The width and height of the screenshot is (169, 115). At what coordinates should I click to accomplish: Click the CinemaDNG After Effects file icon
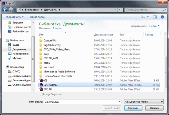click(x=41, y=85)
